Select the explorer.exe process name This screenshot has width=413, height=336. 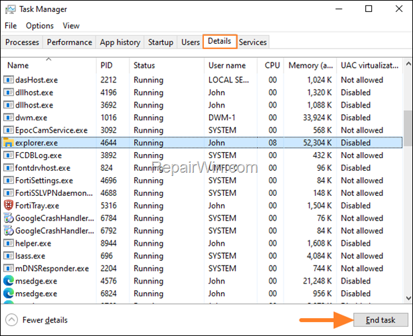tap(37, 143)
